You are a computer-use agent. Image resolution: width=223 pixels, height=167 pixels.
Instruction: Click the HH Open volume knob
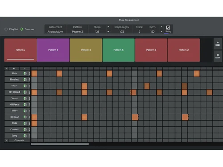tap(25, 117)
